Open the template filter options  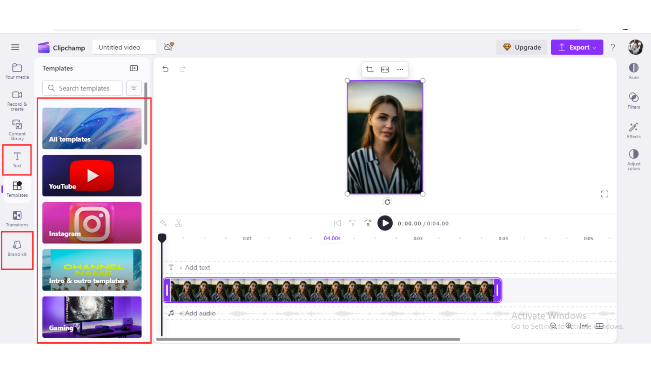point(134,88)
